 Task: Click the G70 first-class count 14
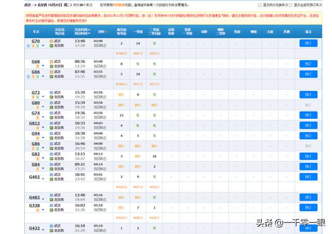(x=138, y=44)
